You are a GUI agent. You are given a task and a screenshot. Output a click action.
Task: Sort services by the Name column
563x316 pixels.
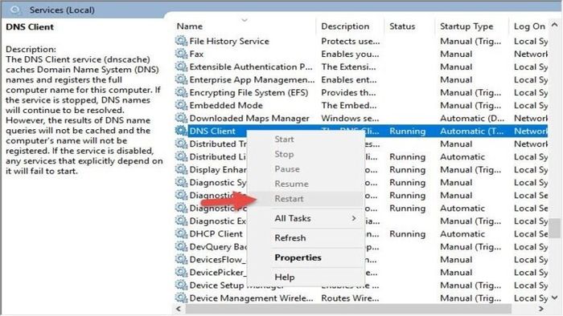tap(190, 26)
